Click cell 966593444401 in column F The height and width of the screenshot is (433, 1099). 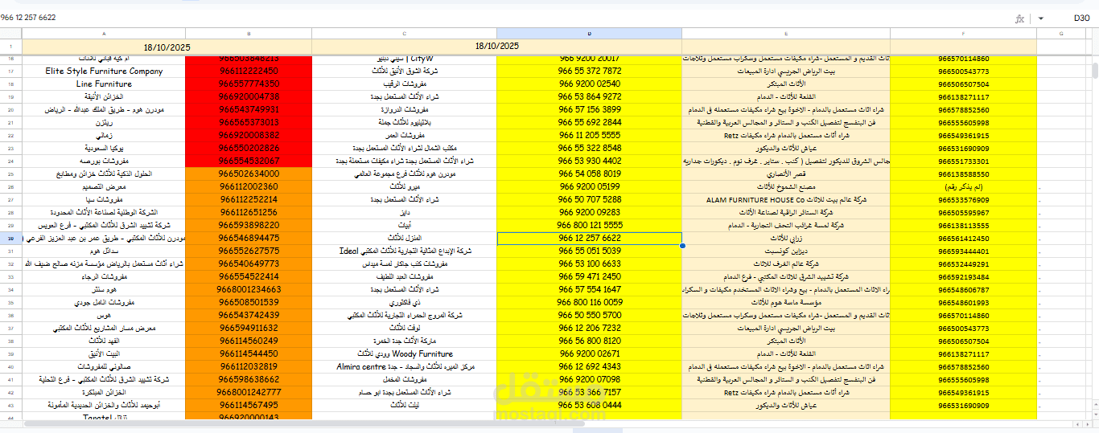pos(963,251)
